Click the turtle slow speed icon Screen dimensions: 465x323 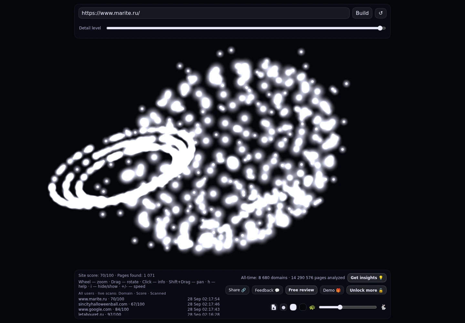[312, 307]
